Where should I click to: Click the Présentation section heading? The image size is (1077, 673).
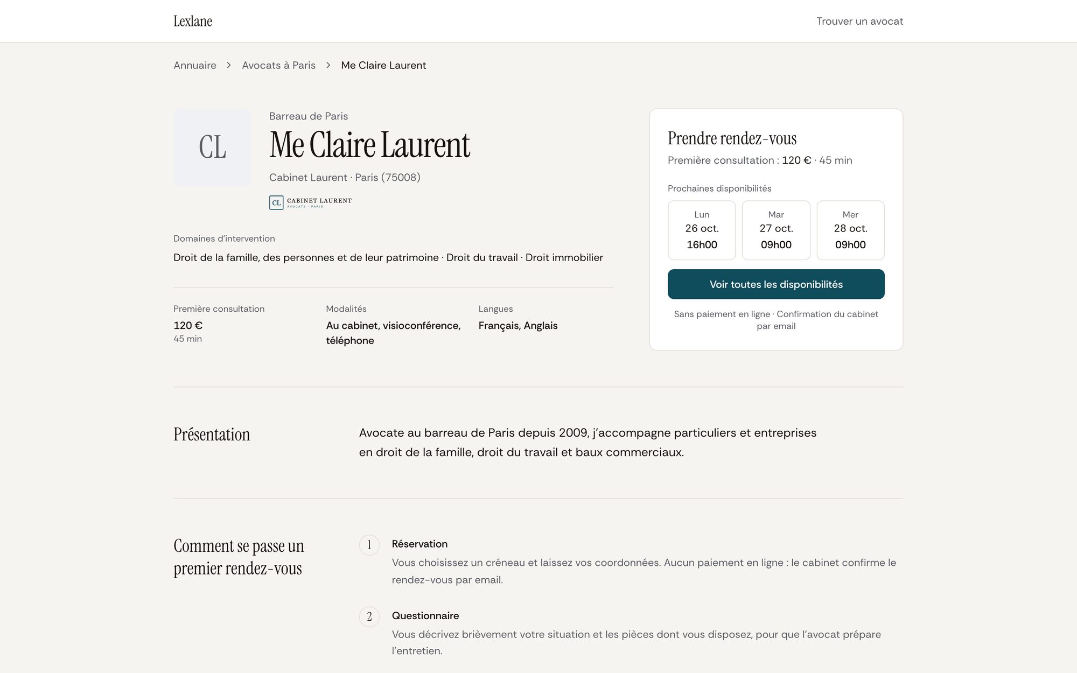212,434
